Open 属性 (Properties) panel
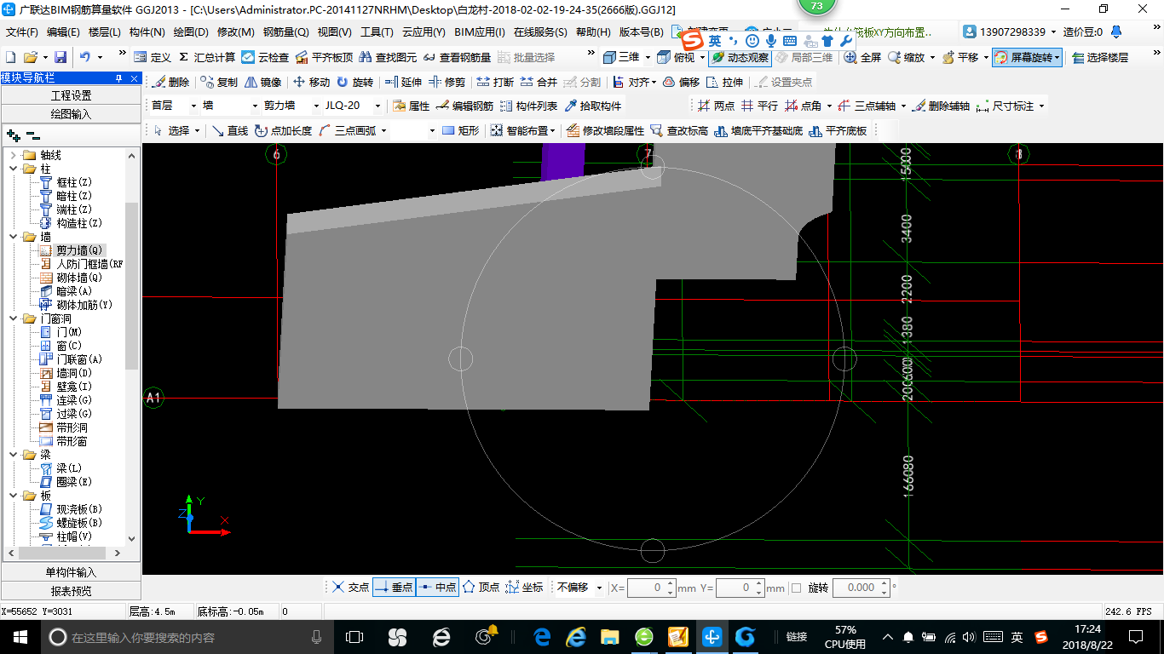This screenshot has width=1164, height=654. (412, 106)
